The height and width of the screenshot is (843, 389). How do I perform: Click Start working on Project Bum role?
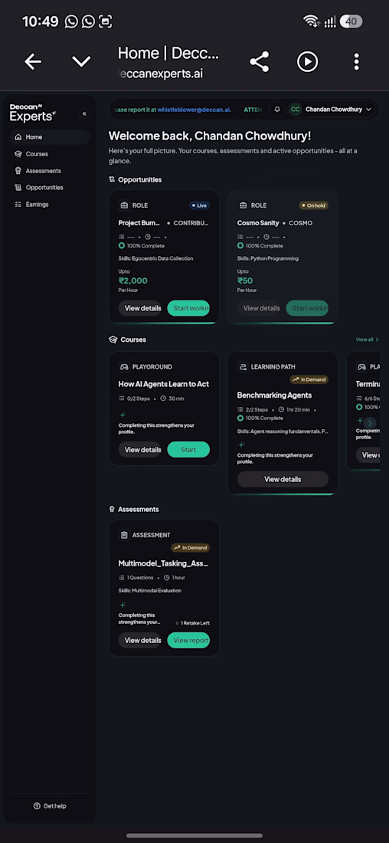[x=188, y=308]
